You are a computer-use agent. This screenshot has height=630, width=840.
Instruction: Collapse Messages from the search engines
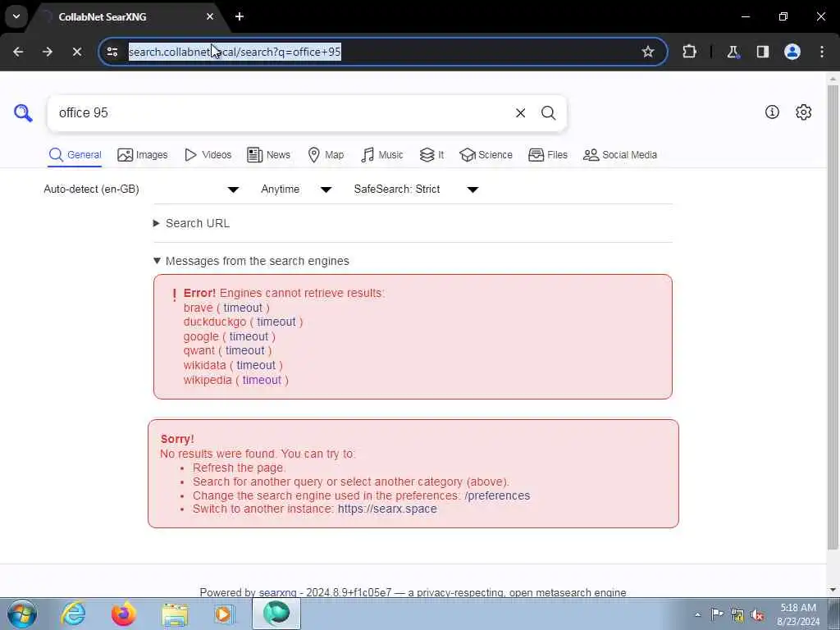pyautogui.click(x=251, y=261)
